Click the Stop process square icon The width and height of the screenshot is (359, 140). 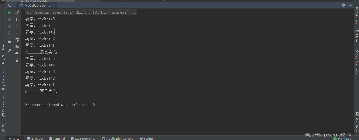(x=9, y=19)
